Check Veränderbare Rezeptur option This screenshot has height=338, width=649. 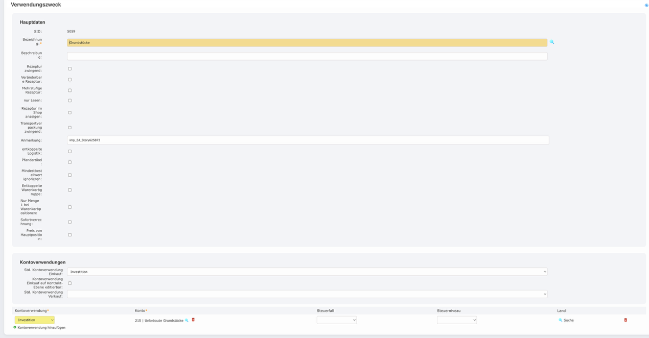[69, 79]
